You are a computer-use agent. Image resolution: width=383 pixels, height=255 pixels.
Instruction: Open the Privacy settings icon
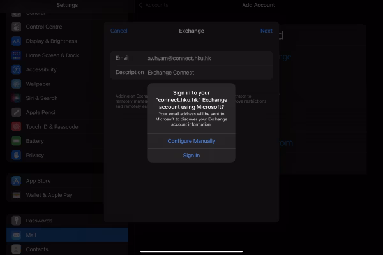coord(17,155)
